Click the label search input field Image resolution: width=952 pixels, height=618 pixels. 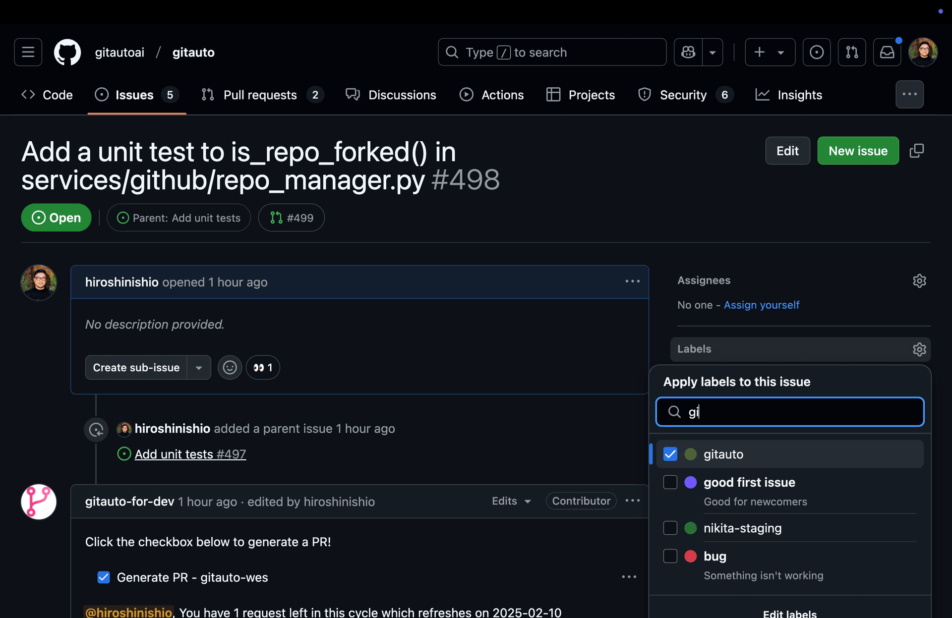pyautogui.click(x=789, y=411)
